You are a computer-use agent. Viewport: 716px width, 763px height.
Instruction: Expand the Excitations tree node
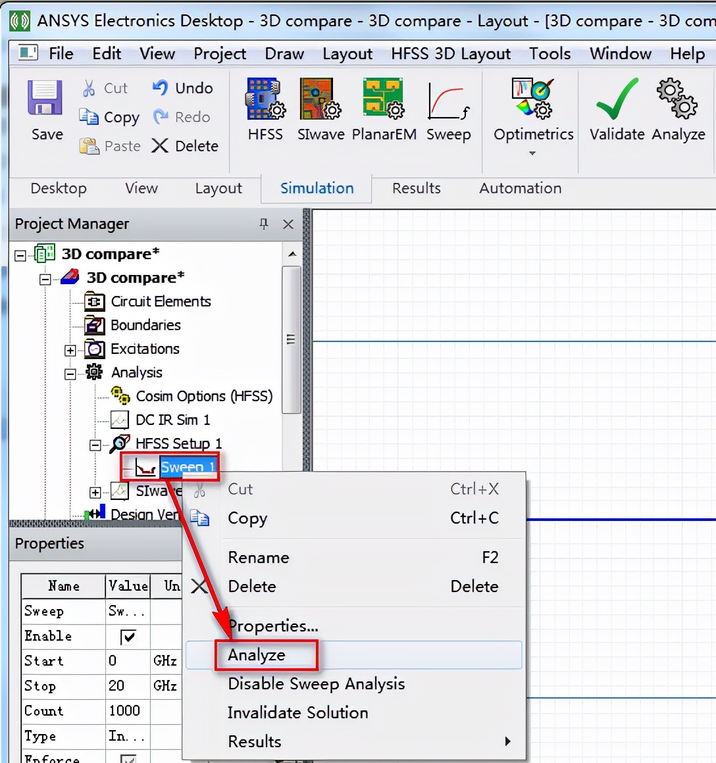[x=70, y=350]
